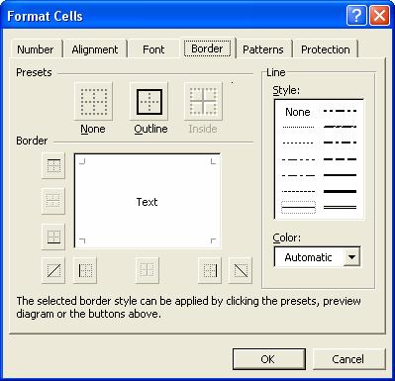Toggle inside vertical border button
This screenshot has width=395, height=381.
click(148, 270)
